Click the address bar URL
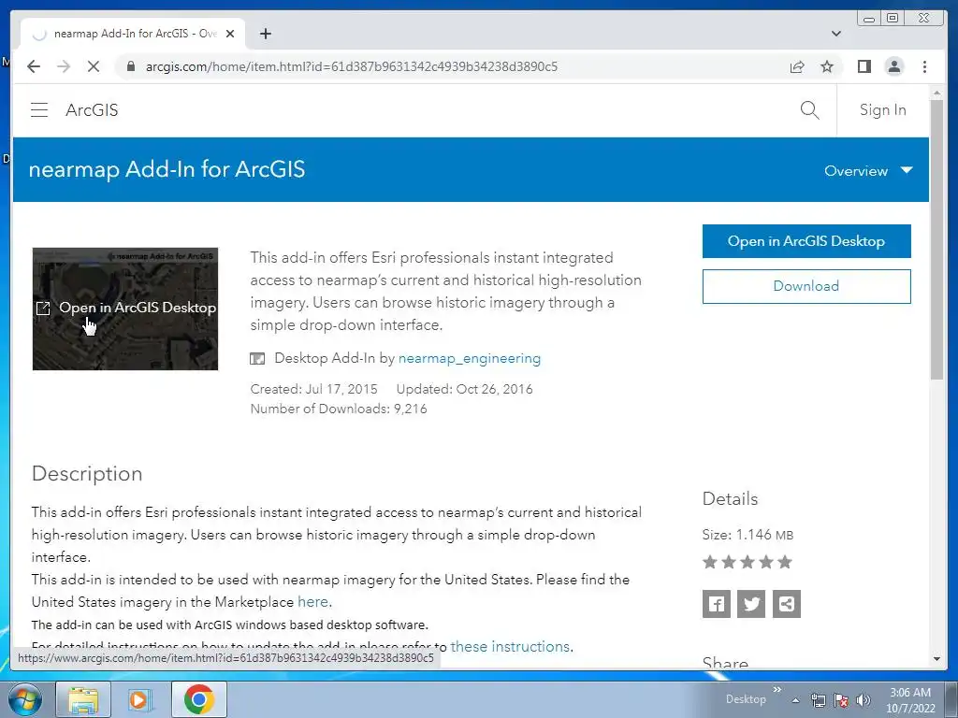This screenshot has height=718, width=958. (352, 66)
